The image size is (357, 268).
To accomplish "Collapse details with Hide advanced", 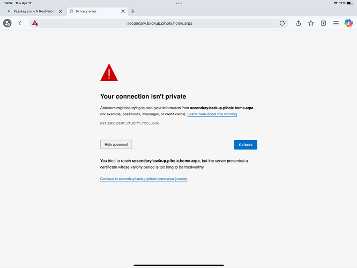I will pos(116,145).
